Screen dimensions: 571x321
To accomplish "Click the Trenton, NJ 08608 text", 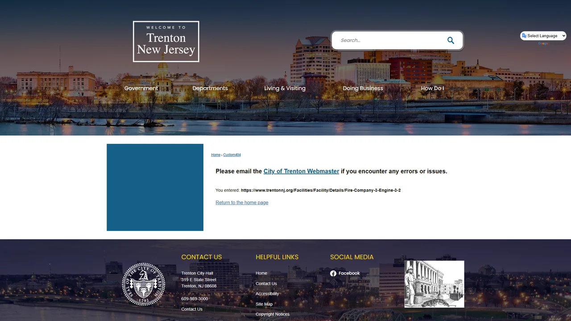I will [199, 286].
